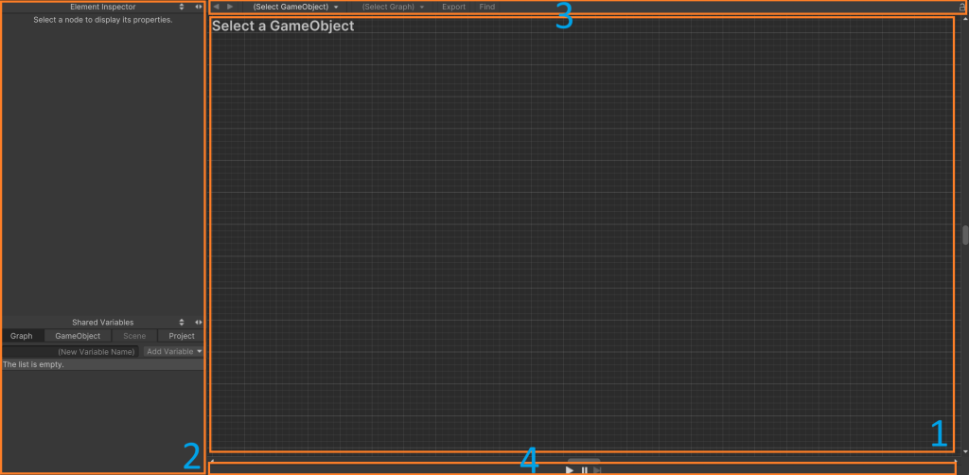Click the vertical scrollbar handle of the graph
The height and width of the screenshot is (475, 969).
point(964,235)
